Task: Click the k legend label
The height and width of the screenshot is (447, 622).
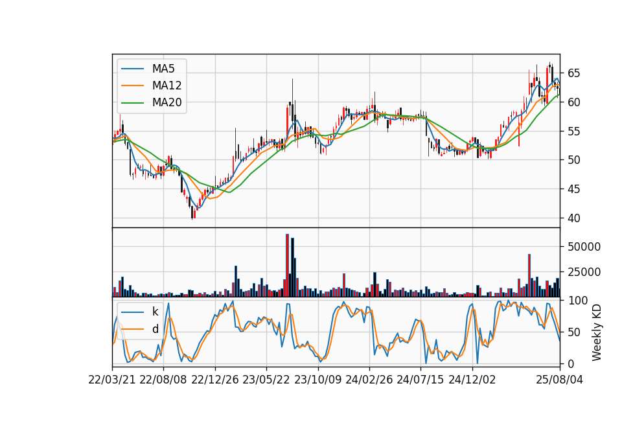Action: click(155, 312)
